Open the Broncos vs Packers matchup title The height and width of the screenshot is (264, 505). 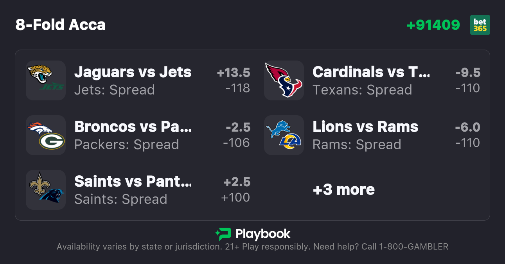133,127
